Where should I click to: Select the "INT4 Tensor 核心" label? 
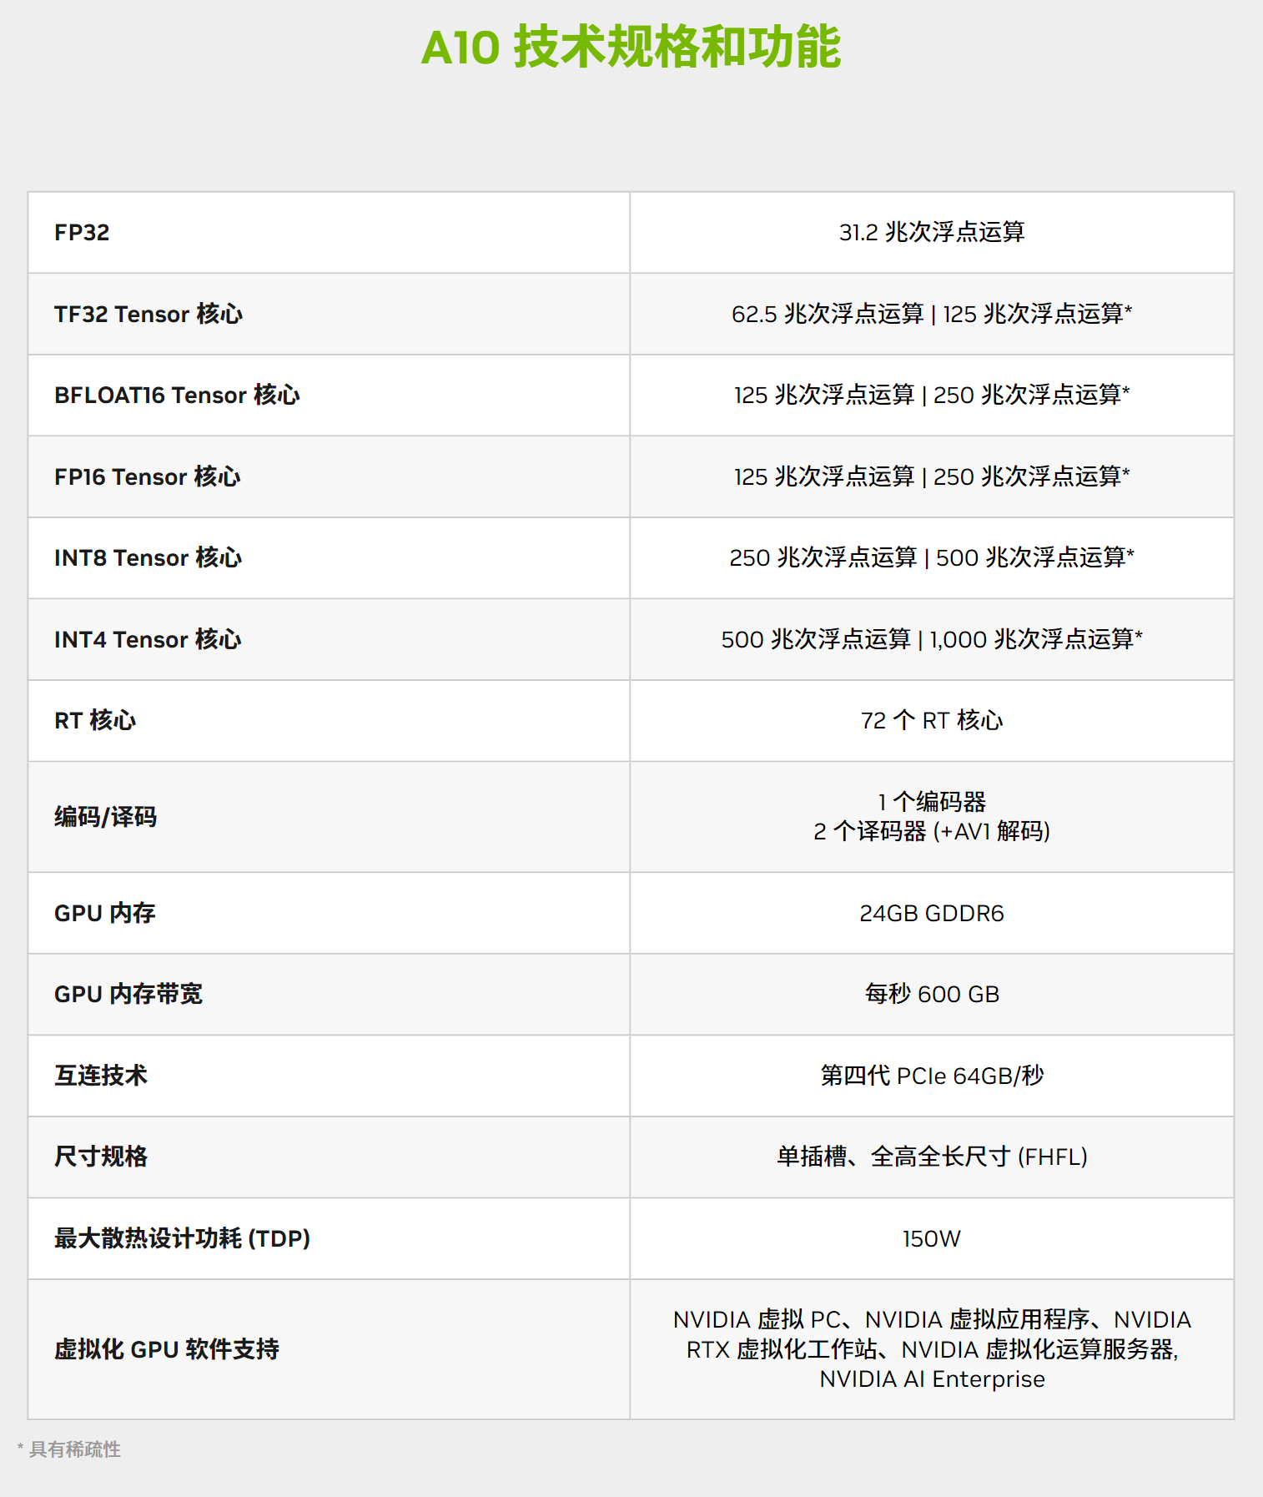(148, 639)
